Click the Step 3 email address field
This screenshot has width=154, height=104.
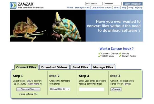tap(92, 89)
